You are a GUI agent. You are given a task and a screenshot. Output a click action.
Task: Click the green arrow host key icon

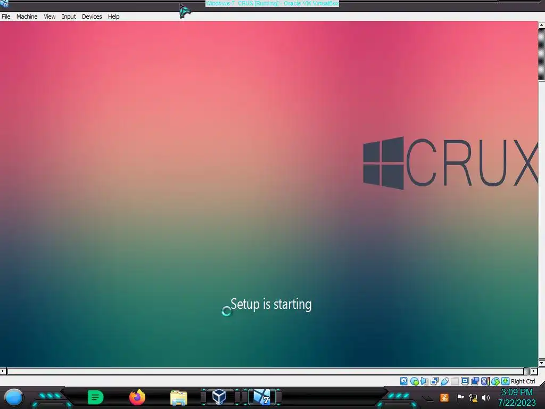[x=506, y=381]
